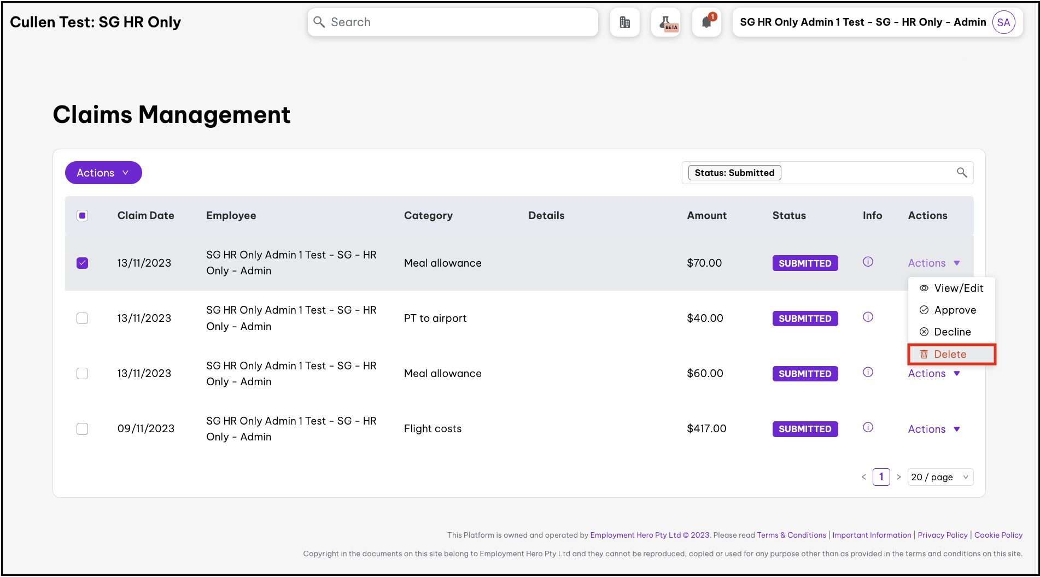
Task: Select the PT to airport claim checkbox
Action: pos(83,318)
